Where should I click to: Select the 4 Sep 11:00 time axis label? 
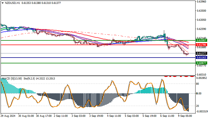tap(114, 116)
